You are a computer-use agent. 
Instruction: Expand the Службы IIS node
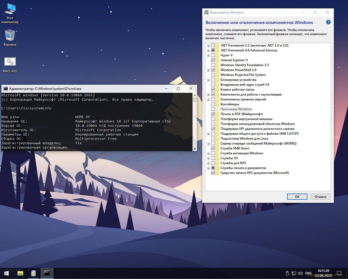pyautogui.click(x=208, y=158)
